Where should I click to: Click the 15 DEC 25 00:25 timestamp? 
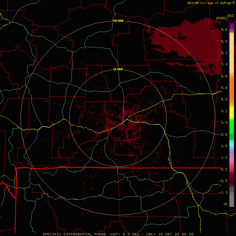(176, 234)
